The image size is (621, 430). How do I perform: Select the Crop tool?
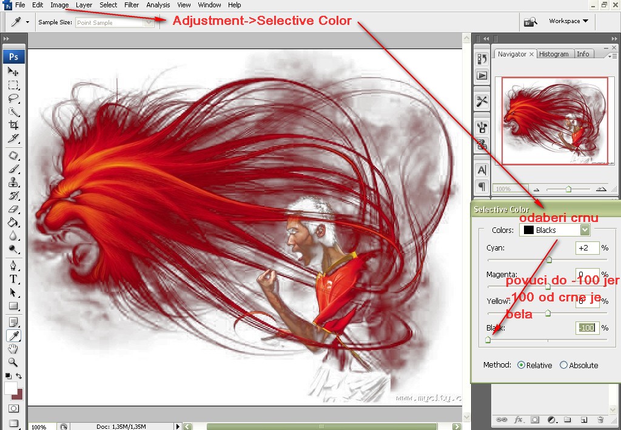(13, 126)
